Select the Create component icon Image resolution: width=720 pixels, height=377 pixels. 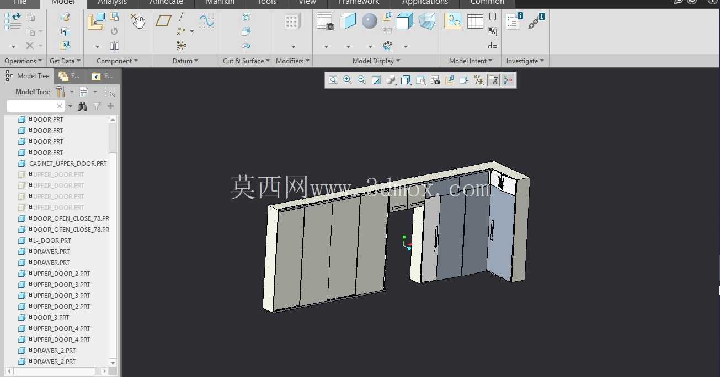(114, 18)
